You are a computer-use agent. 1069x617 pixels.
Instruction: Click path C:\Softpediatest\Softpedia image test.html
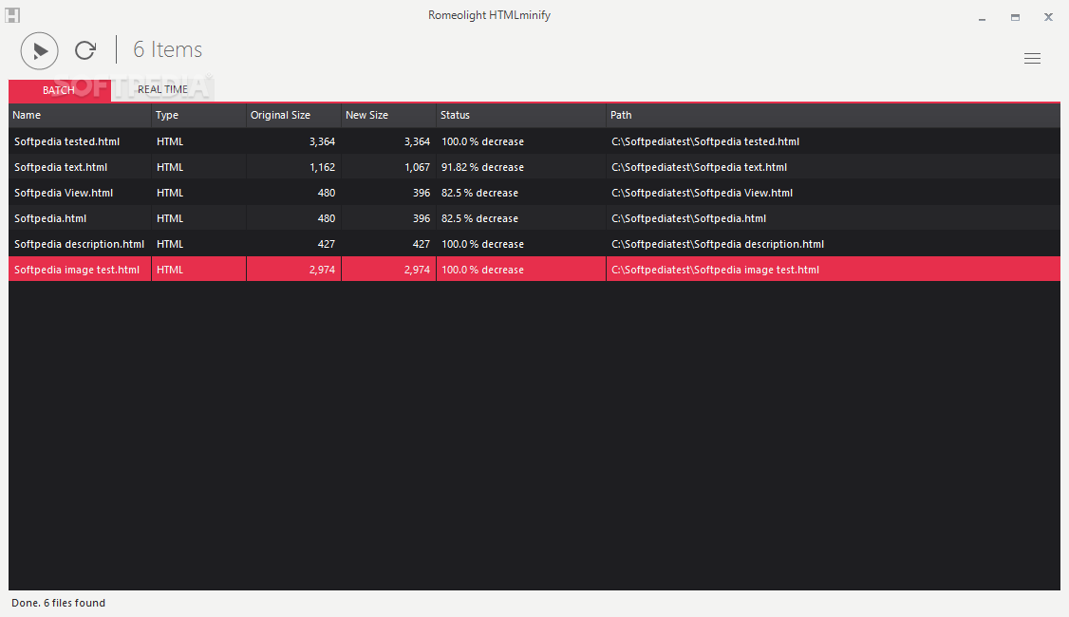715,270
